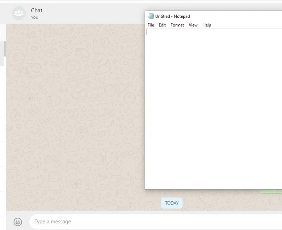The width and height of the screenshot is (282, 230).
Task: Click the TODAY date badge
Action: click(172, 203)
